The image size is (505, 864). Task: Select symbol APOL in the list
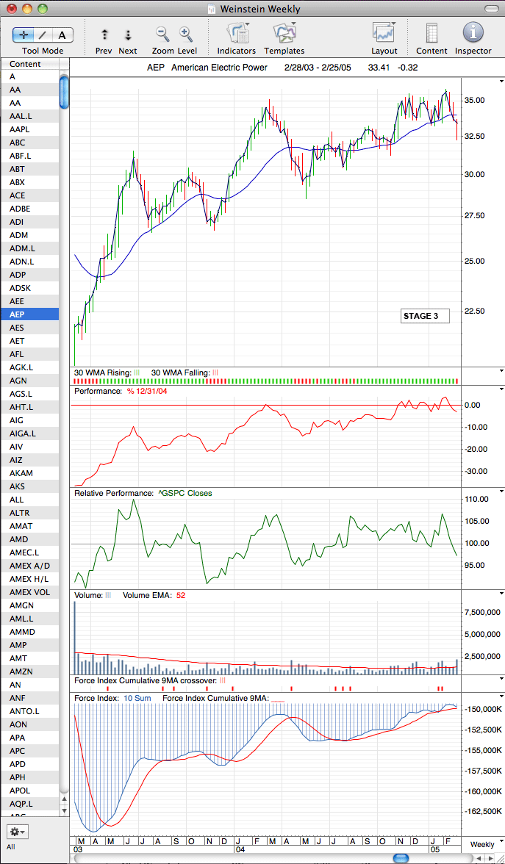29,791
